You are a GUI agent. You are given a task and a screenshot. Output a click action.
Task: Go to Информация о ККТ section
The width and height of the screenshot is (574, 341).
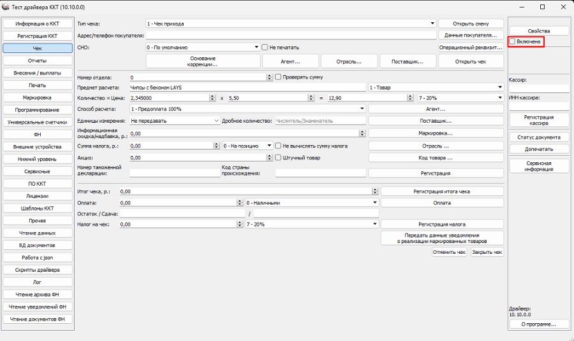(38, 24)
